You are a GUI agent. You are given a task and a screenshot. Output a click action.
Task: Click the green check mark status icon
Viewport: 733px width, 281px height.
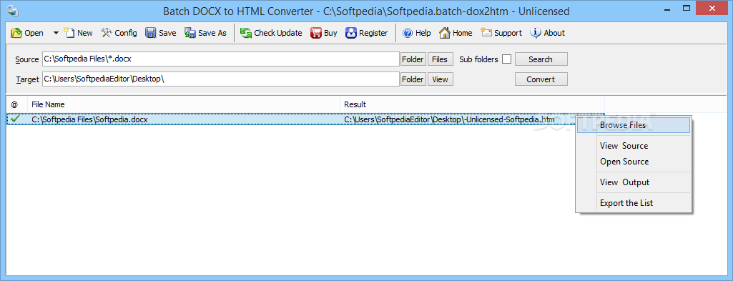click(16, 119)
